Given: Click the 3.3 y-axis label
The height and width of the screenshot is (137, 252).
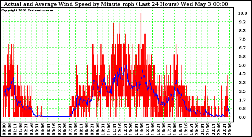Looking at the screenshot, I should click(243, 83).
